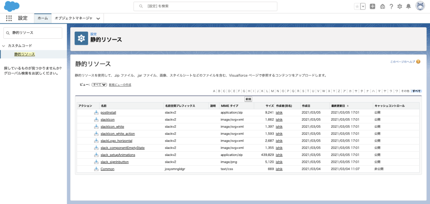Click the 新規 button
The width and height of the screenshot is (430, 204).
[248, 99]
